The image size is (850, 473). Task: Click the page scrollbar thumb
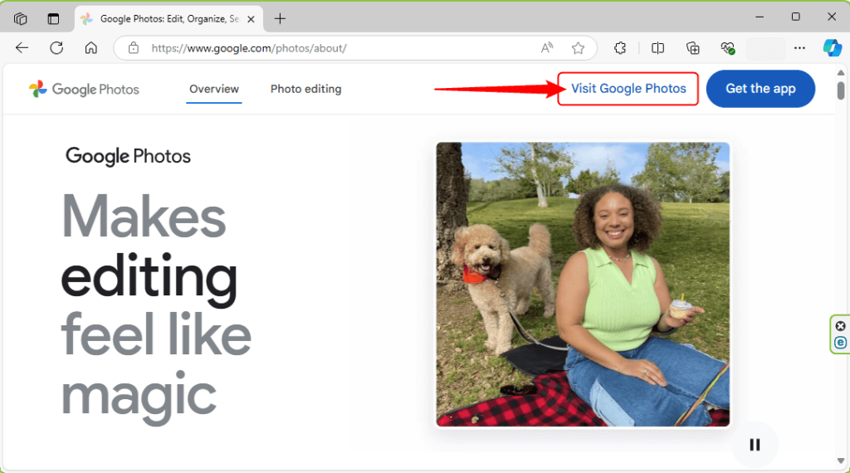tap(841, 90)
